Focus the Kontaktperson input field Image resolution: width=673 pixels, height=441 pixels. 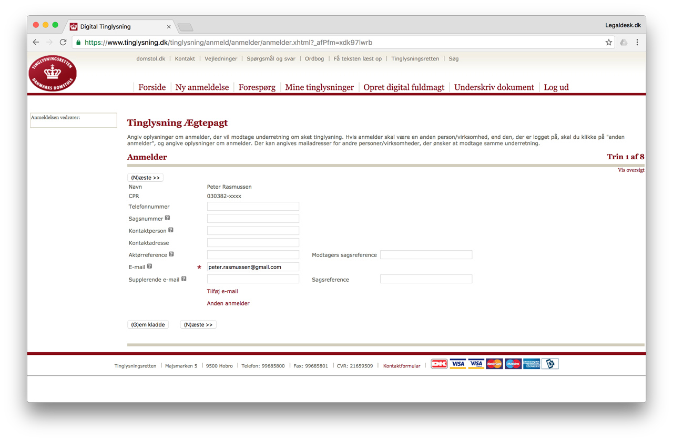click(x=253, y=231)
